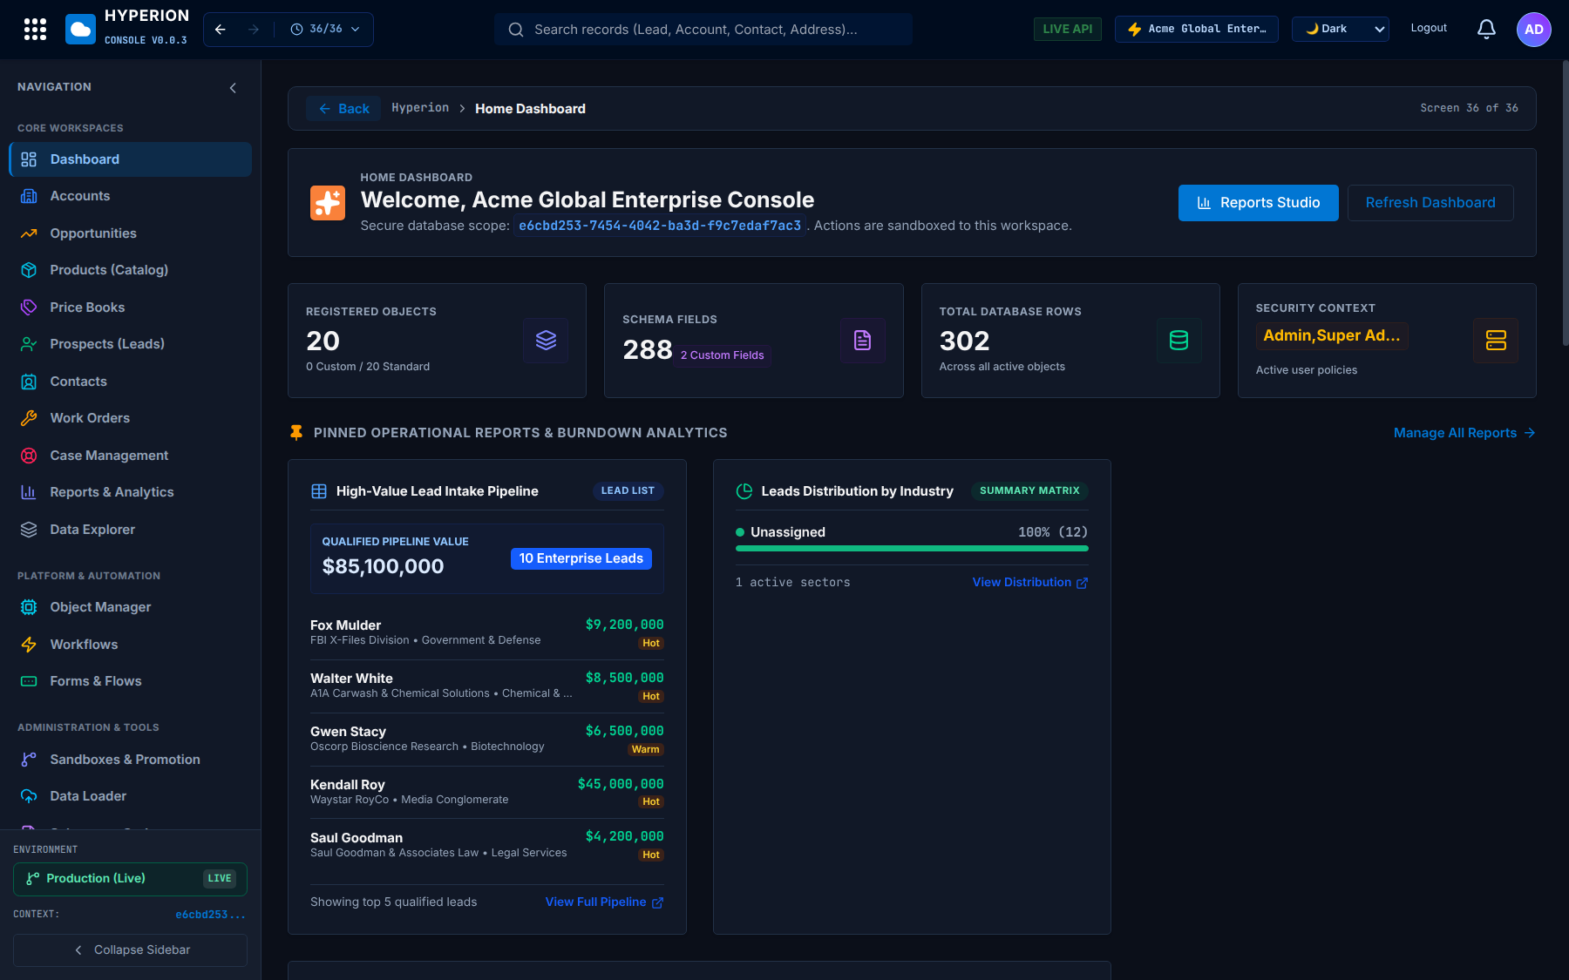The height and width of the screenshot is (980, 1569).
Task: Click the Back button in breadcrumb
Action: coord(343,109)
